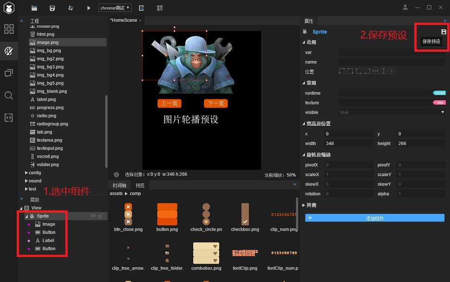Select the palette UI design mode icon
Viewport: 450px width, 282px height.
click(x=9, y=51)
